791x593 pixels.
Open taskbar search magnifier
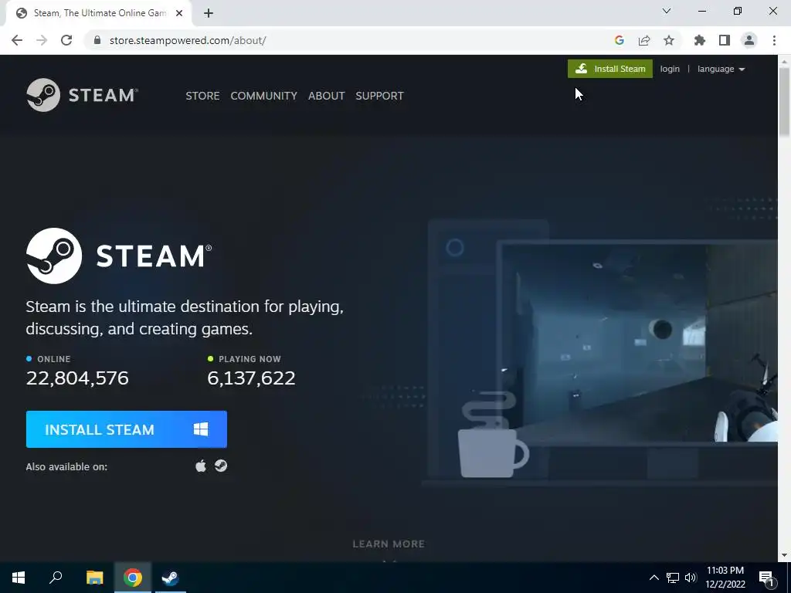pyautogui.click(x=56, y=578)
